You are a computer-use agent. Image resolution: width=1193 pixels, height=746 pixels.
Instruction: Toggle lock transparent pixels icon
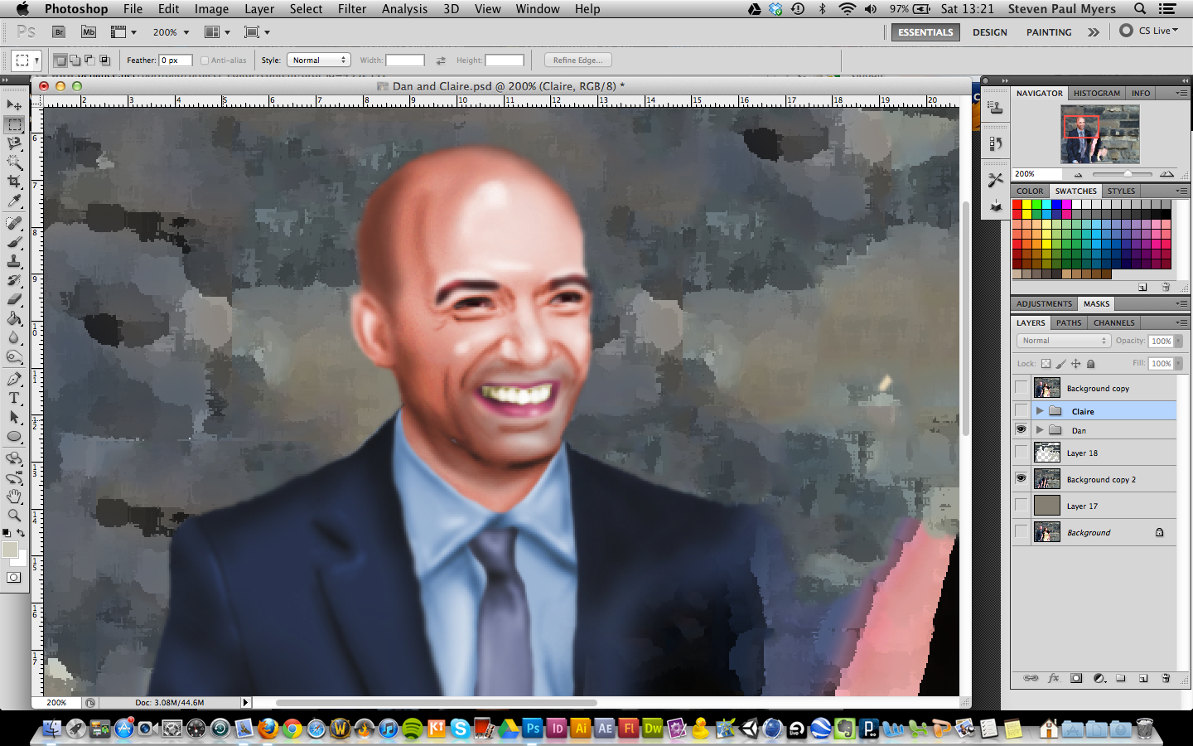point(1046,363)
